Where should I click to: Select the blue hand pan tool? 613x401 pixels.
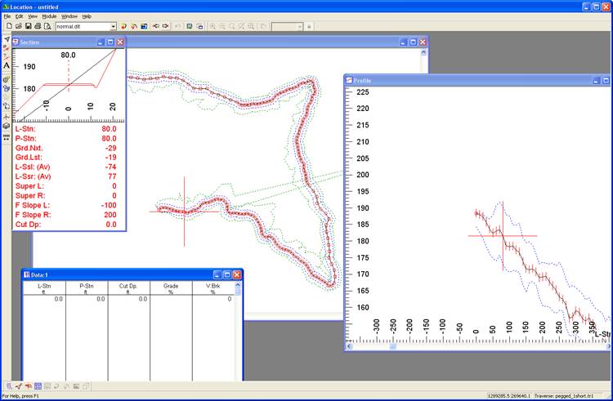7,89
